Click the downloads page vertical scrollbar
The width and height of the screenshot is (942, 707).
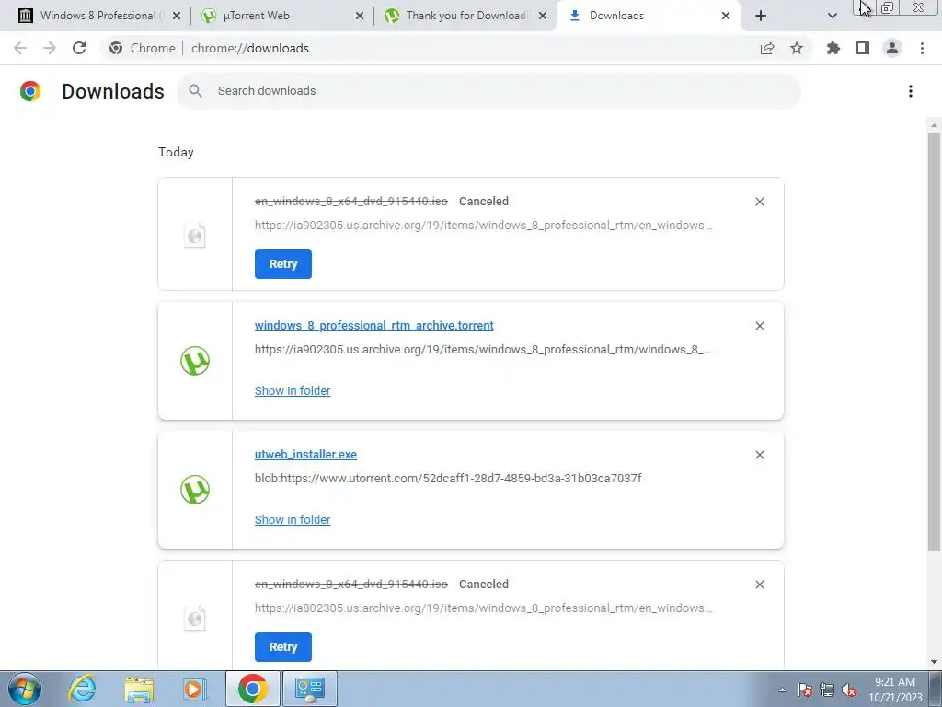[x=934, y=341]
